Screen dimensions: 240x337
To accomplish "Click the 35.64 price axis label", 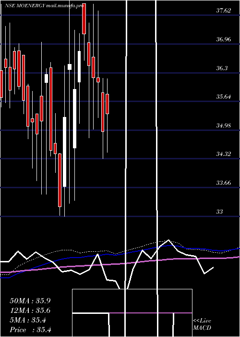I will (224, 97).
